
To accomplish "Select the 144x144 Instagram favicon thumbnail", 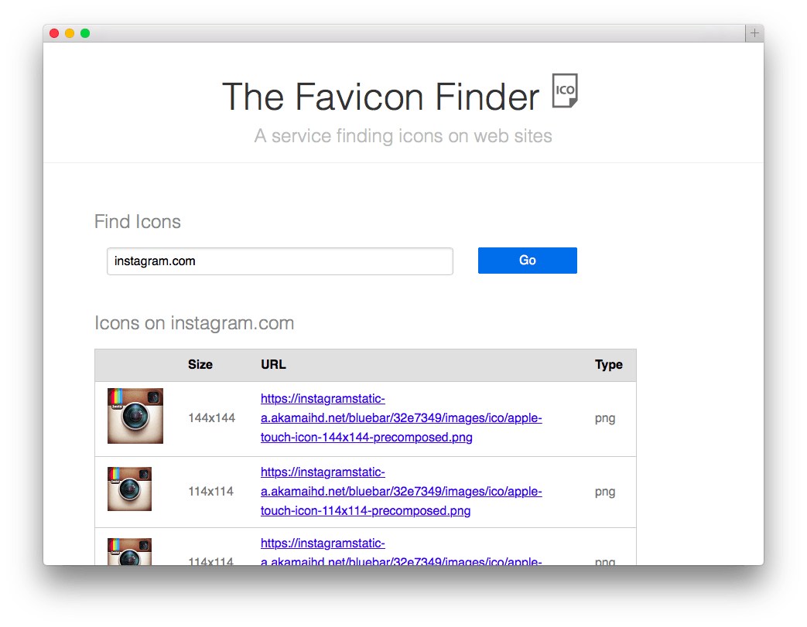I will click(x=134, y=414).
